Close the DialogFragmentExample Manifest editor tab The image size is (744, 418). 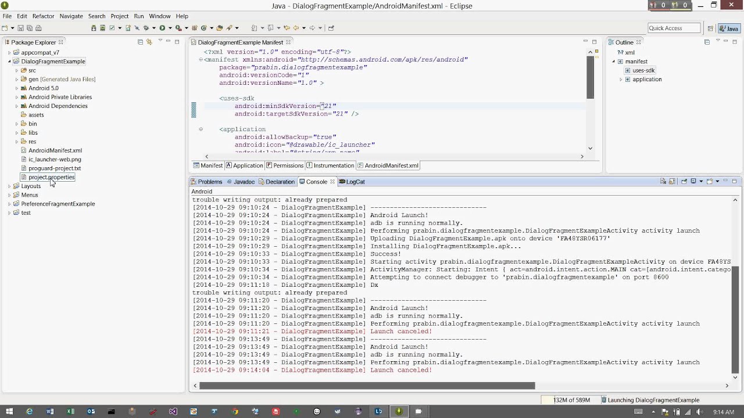(x=288, y=42)
